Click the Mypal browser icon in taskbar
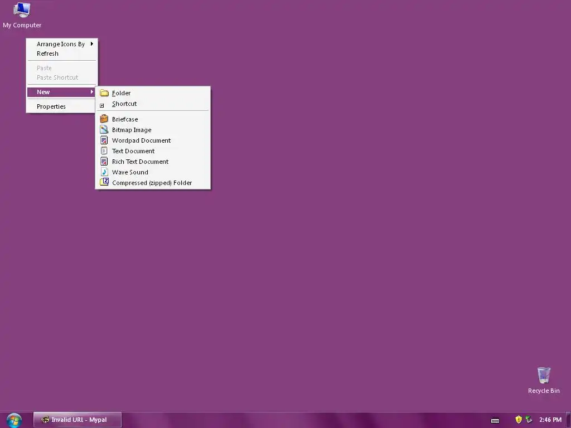The width and height of the screenshot is (571, 428). pos(45,420)
